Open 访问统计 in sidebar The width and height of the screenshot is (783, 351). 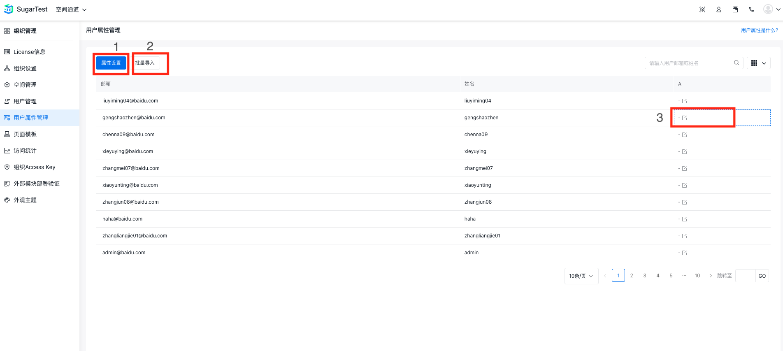pyautogui.click(x=39, y=151)
